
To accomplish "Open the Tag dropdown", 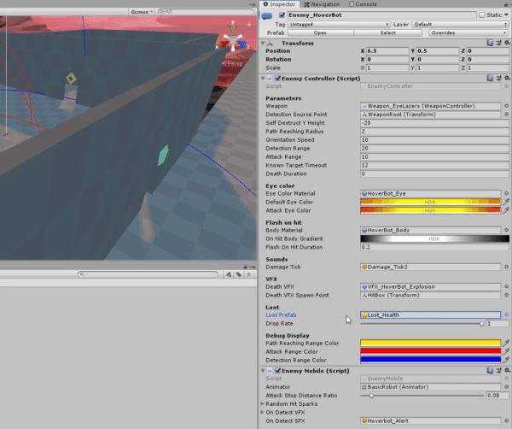I will point(339,24).
